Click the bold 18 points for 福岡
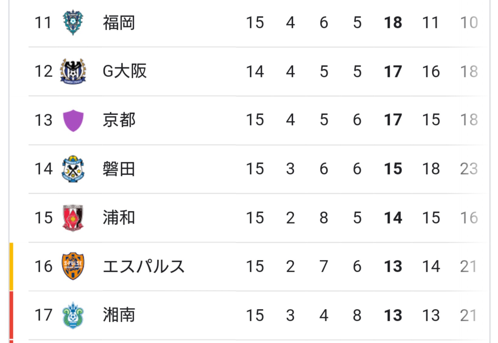The image size is (498, 343). tap(393, 23)
